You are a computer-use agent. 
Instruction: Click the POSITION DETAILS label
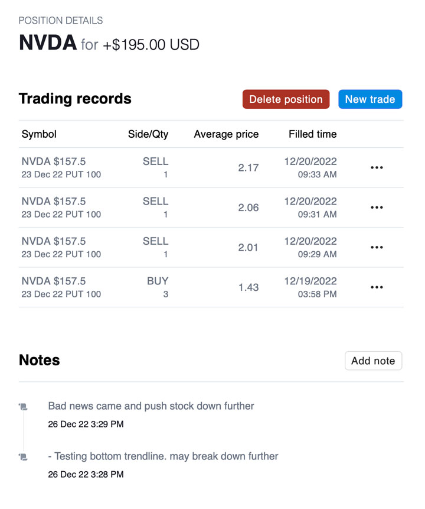(x=61, y=21)
